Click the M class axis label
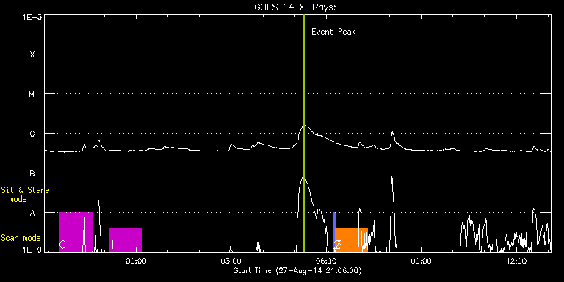Screen dimensions: 564x282 click(x=32, y=94)
